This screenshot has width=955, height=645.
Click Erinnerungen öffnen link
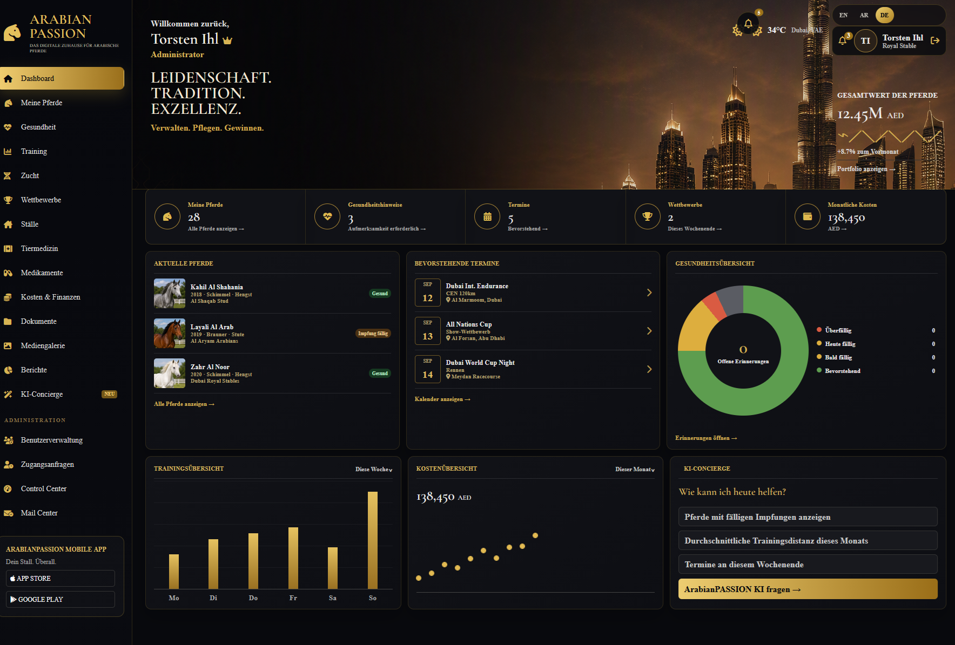coord(706,438)
